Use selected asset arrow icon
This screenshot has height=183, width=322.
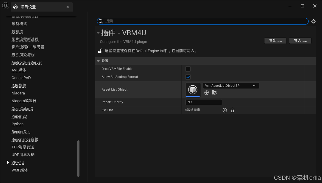coord(207,93)
